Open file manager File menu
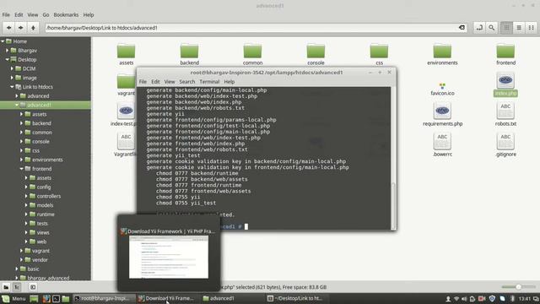Screen dimensions: 540x304 [6, 15]
